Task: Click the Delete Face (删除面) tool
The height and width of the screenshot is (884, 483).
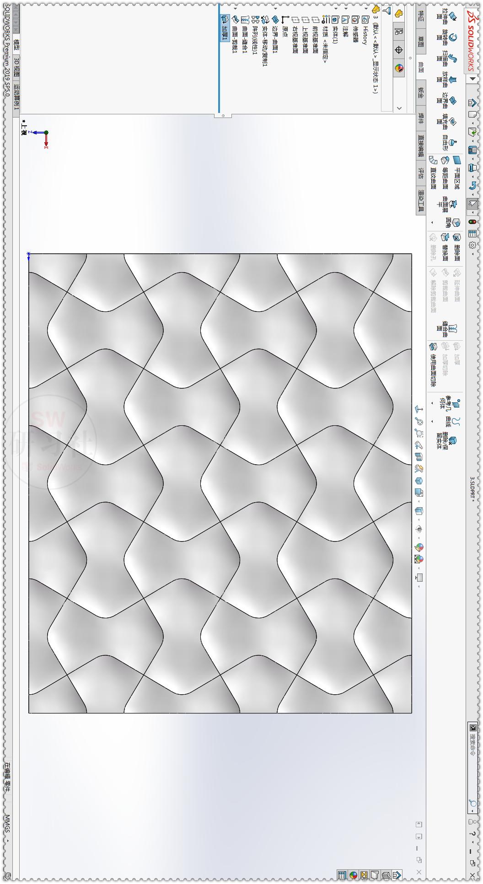Action: coord(456,247)
